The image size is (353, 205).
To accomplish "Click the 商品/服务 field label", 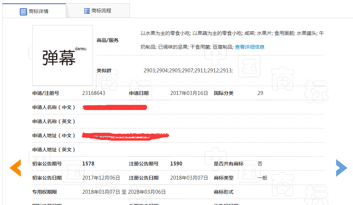I will click(x=108, y=40).
